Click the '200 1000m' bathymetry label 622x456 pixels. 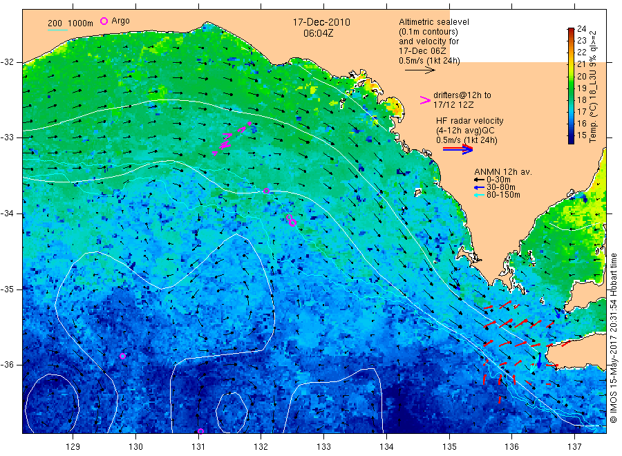(70, 23)
